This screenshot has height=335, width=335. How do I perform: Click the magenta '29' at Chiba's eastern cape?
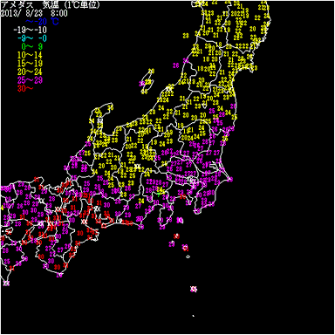point(229,180)
